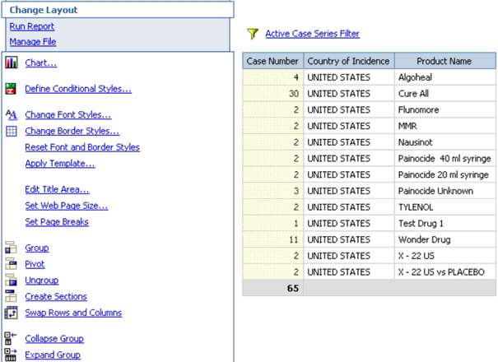Viewport: 498px width, 362px height.
Task: Click case count 3 for Painocide Unknown
Action: (x=272, y=191)
